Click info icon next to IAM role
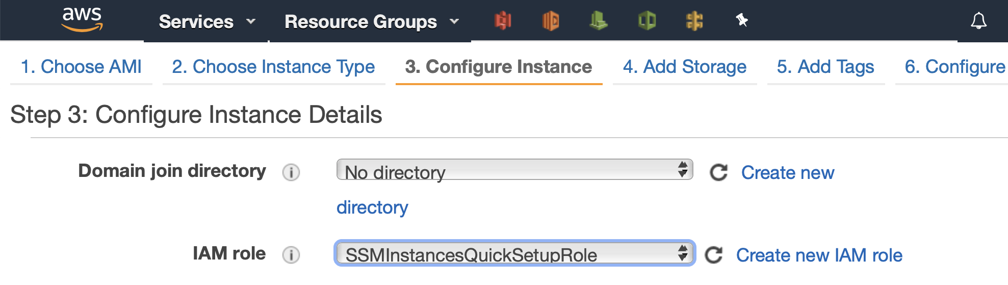The height and width of the screenshot is (285, 1008). click(291, 254)
